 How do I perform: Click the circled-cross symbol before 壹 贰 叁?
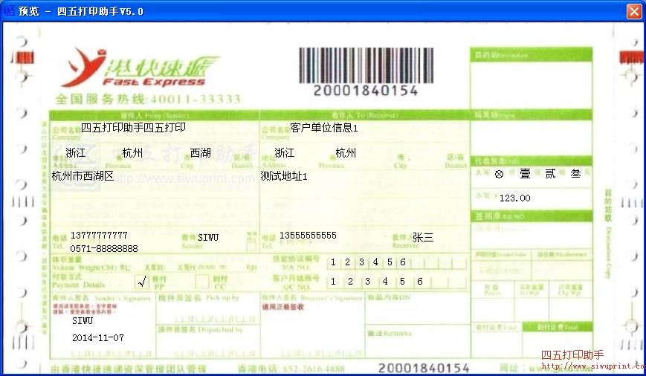pyautogui.click(x=499, y=173)
